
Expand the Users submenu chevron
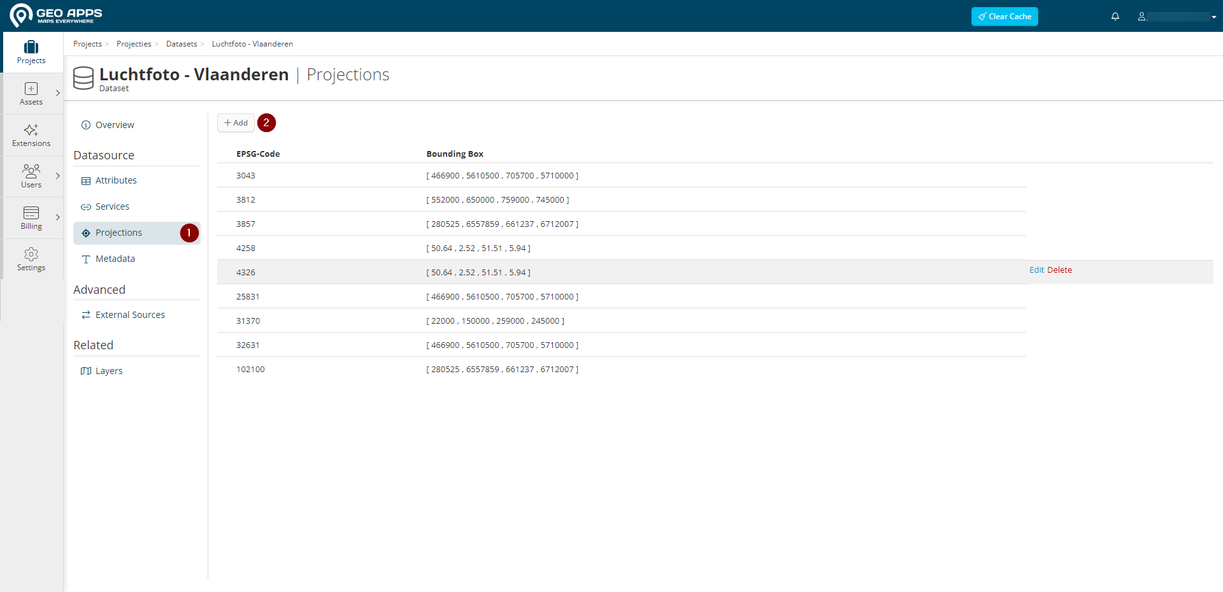point(58,176)
